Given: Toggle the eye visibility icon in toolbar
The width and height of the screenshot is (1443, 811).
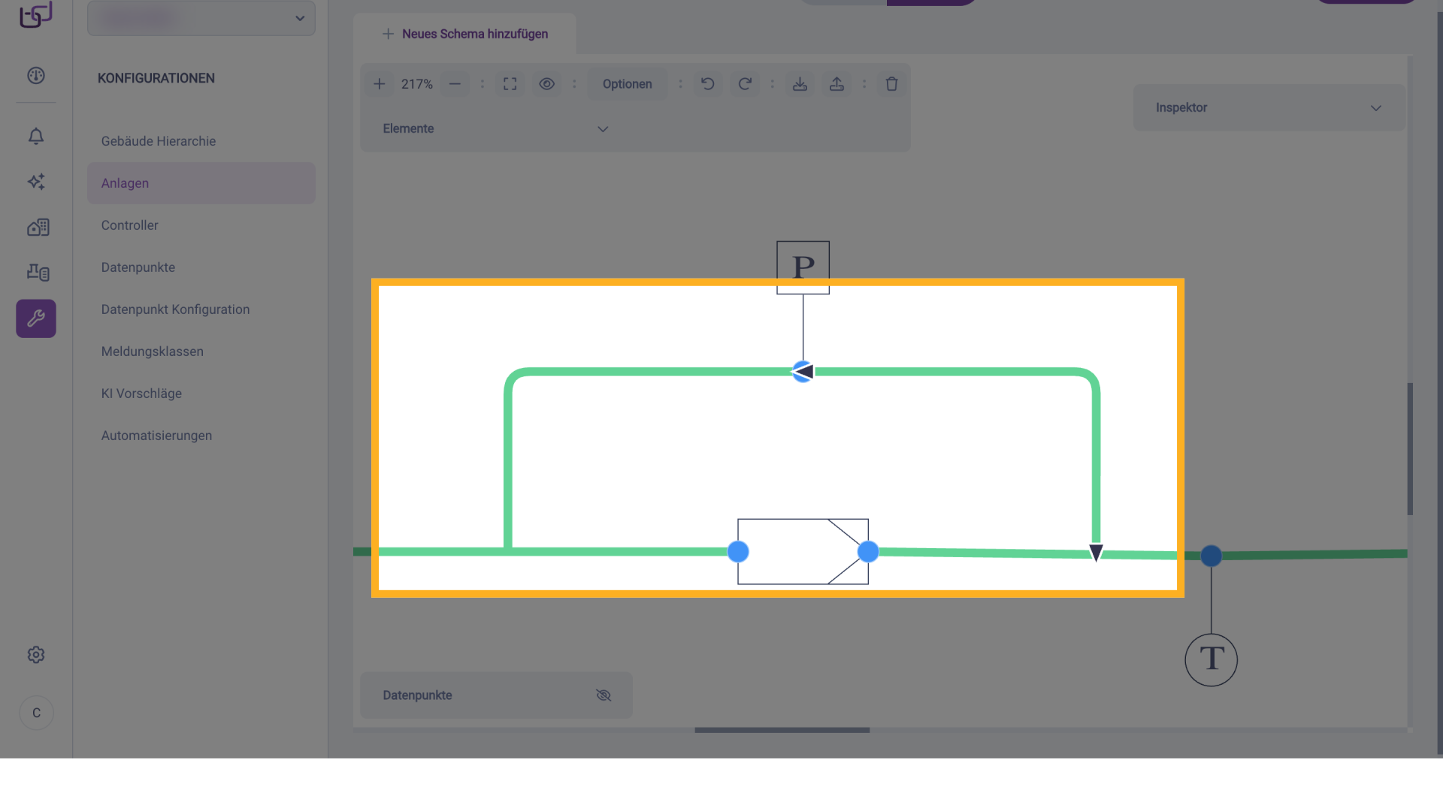Looking at the screenshot, I should (x=546, y=84).
